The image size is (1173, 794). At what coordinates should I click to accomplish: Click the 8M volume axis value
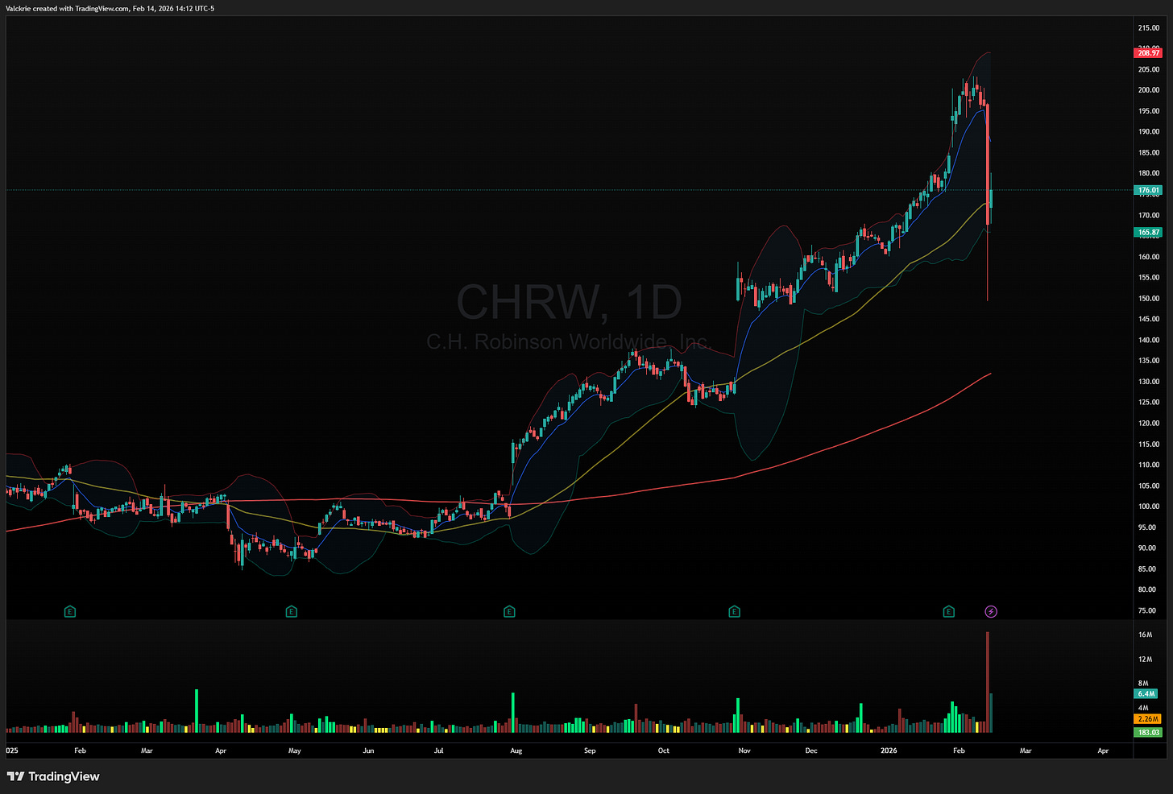(1143, 684)
